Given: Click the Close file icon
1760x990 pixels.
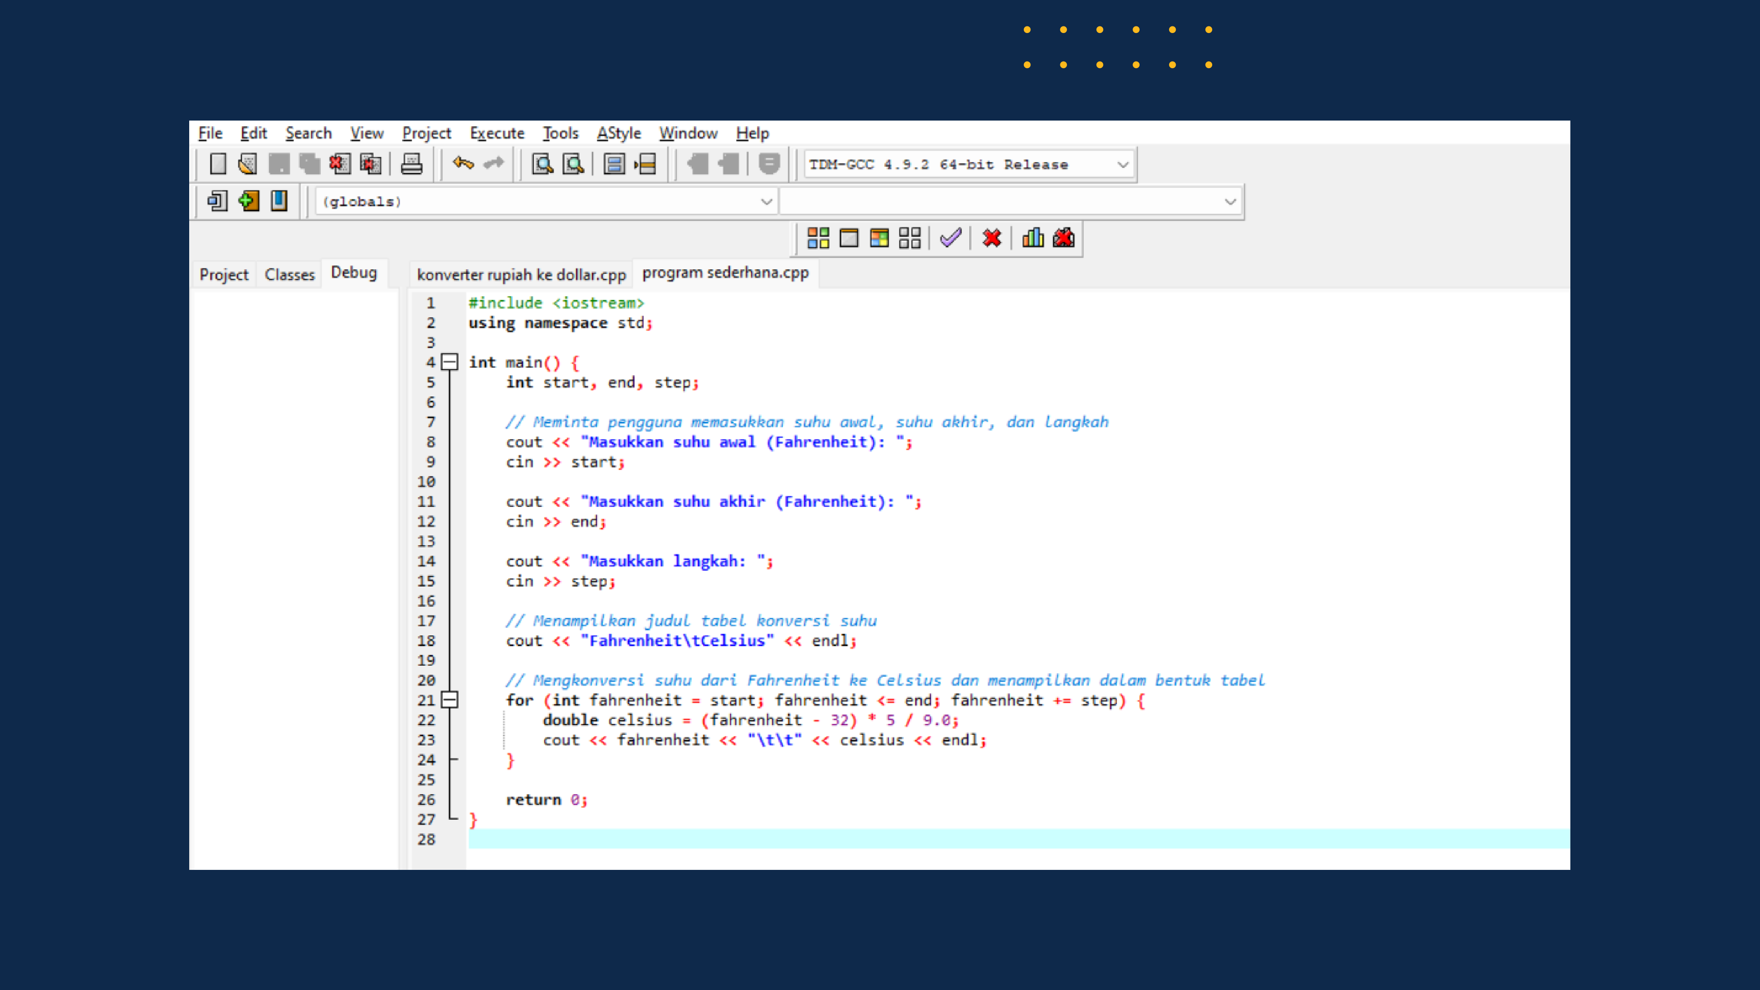Looking at the screenshot, I should click(340, 164).
